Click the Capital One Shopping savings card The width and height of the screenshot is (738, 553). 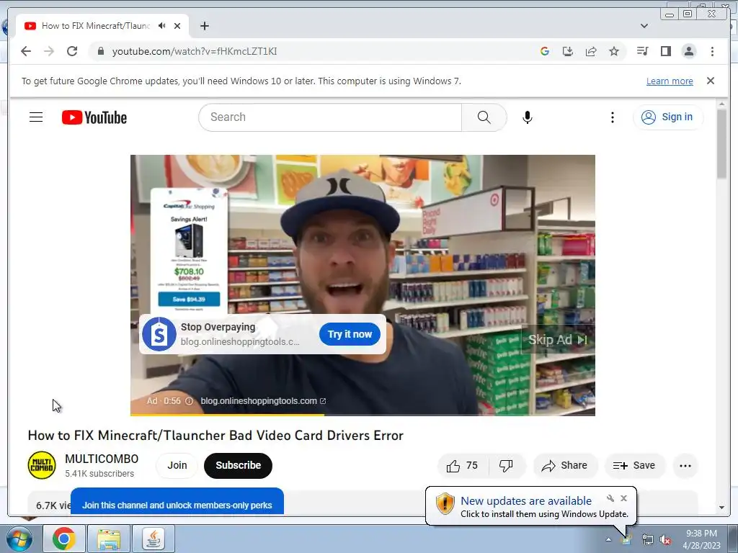pyautogui.click(x=190, y=251)
